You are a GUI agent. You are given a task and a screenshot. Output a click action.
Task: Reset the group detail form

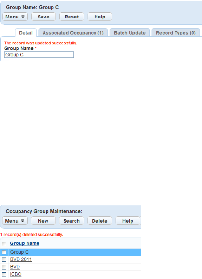(72, 17)
